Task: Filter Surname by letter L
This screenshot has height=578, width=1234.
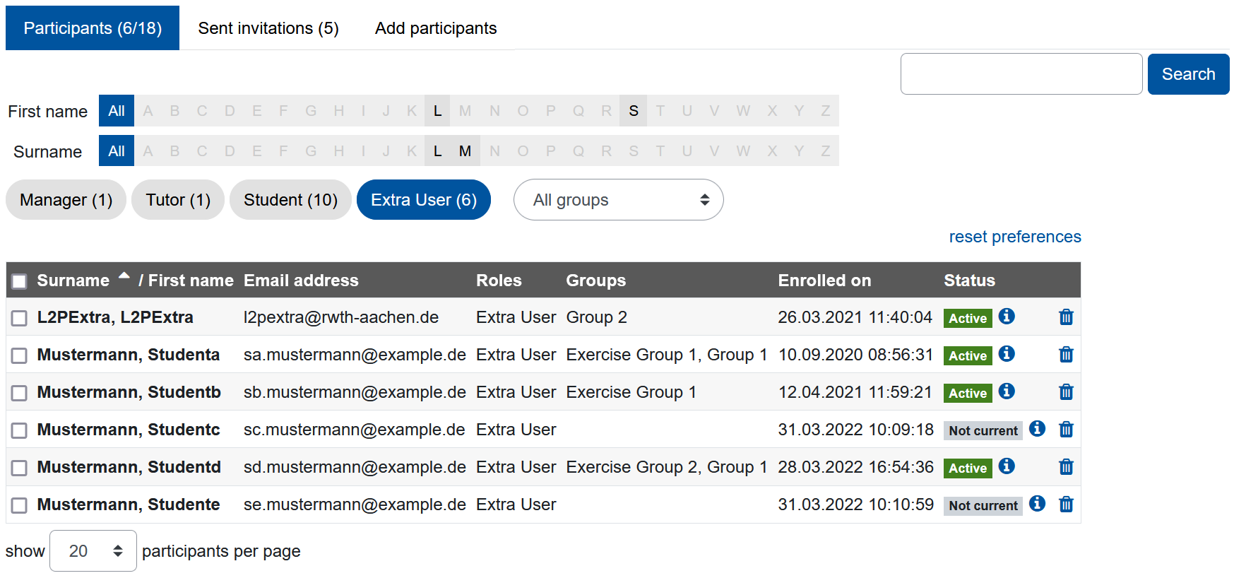Action: pos(438,151)
